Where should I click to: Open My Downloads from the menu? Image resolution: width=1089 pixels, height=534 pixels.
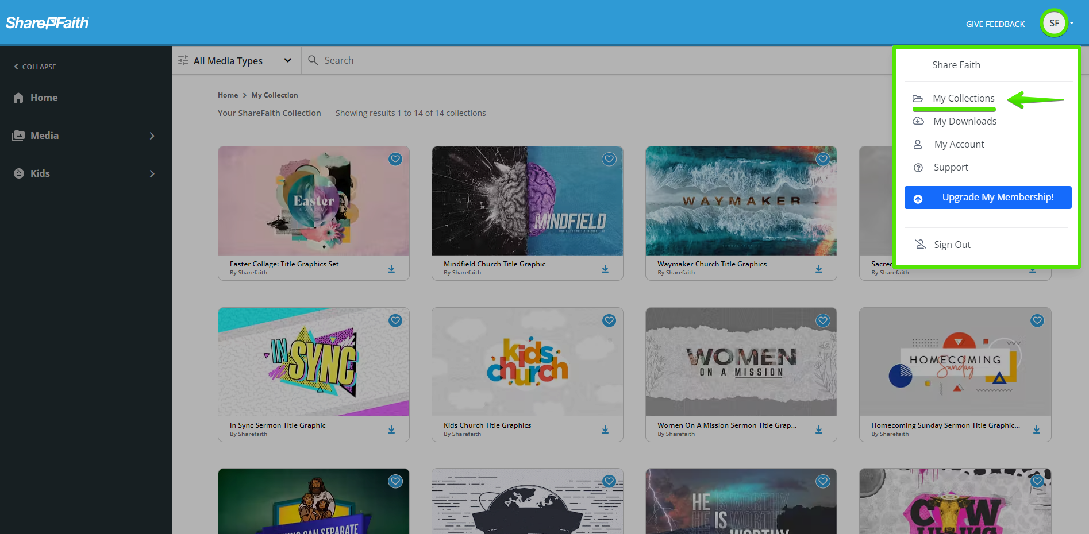(965, 121)
